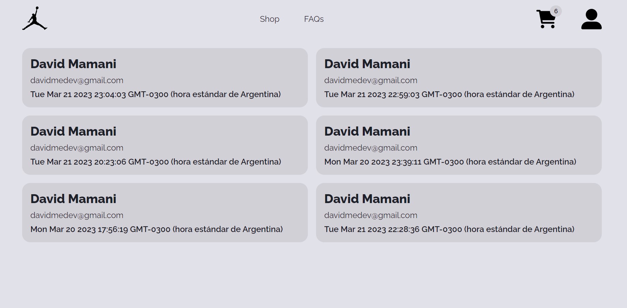Open the order from Mon Mar 20 17:56:19
This screenshot has height=308, width=627.
click(156, 229)
